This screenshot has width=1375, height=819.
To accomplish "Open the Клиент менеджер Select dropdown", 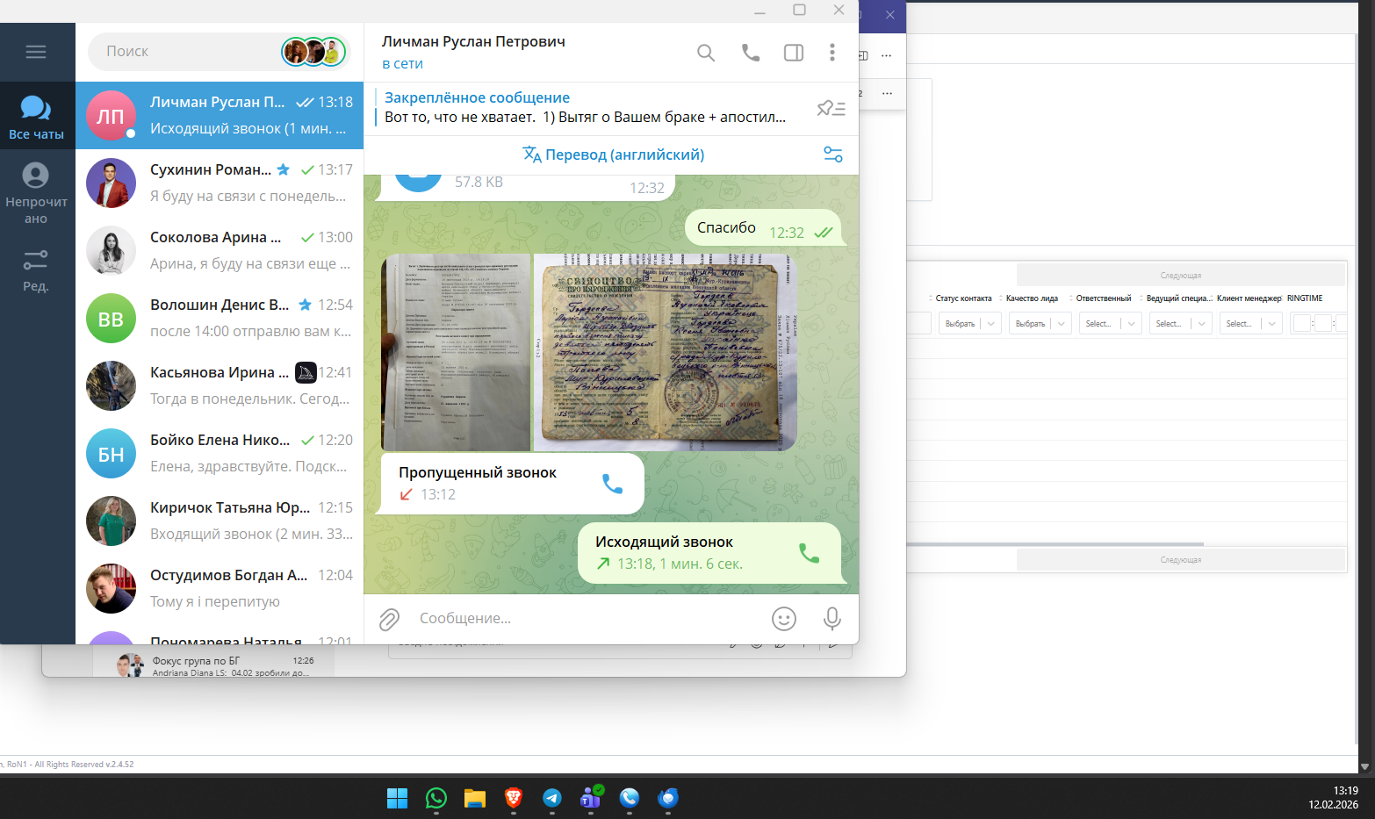I will click(x=1250, y=324).
